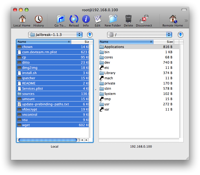The width and height of the screenshot is (200, 175).
Task: Click the Go To toolbar icon
Action: 60,19
